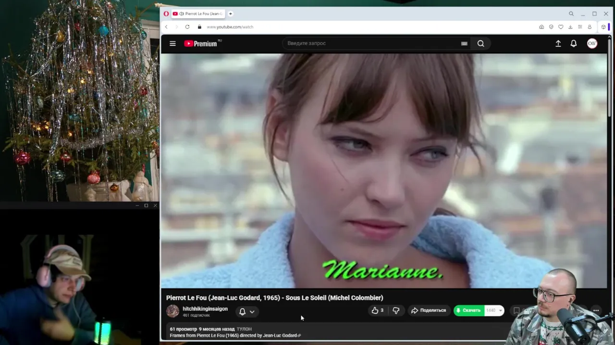This screenshot has height=345, width=615.
Task: Click the ТУЛОН location tag
Action: point(244,329)
